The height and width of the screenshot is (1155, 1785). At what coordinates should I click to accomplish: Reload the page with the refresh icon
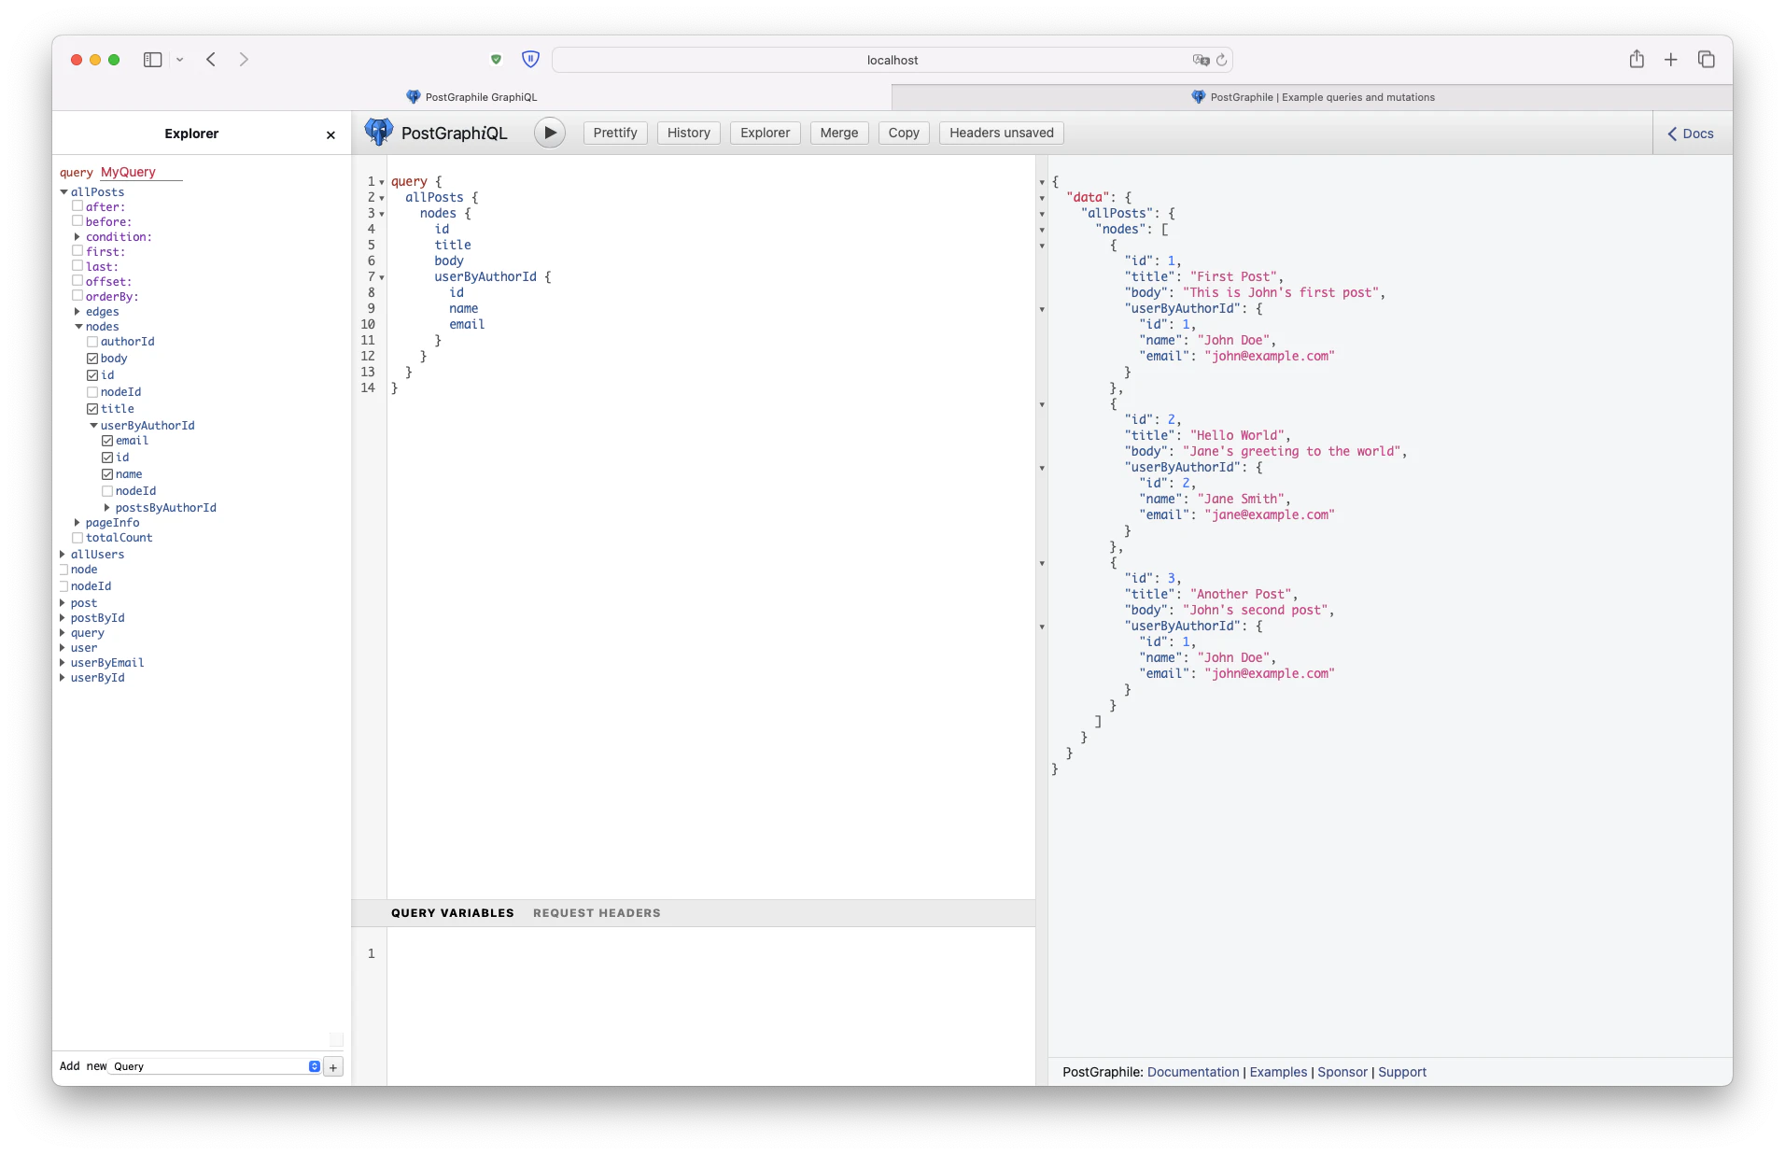click(x=1221, y=60)
